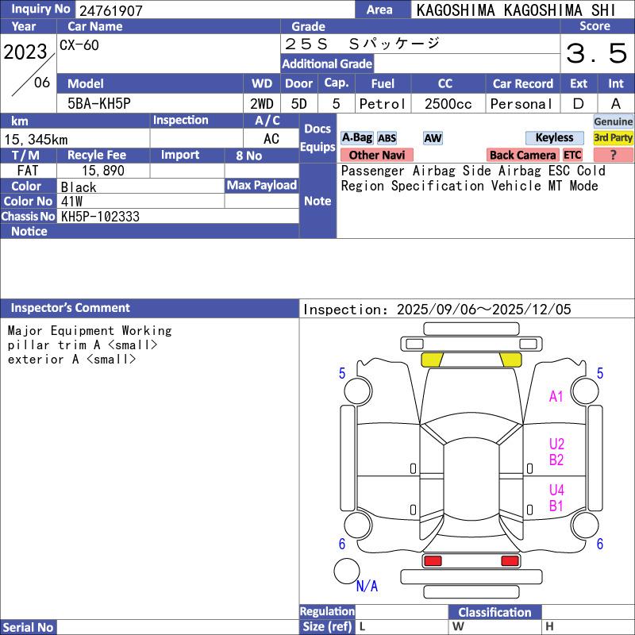Screen dimensions: 635x635
Task: Click the left yellow headlight on diagram
Action: click(x=433, y=359)
